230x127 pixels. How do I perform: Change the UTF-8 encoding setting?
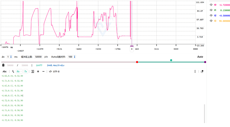(x=56, y=71)
